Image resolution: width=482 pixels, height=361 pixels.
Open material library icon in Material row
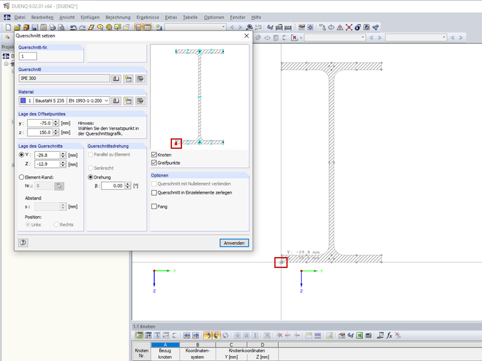116,101
